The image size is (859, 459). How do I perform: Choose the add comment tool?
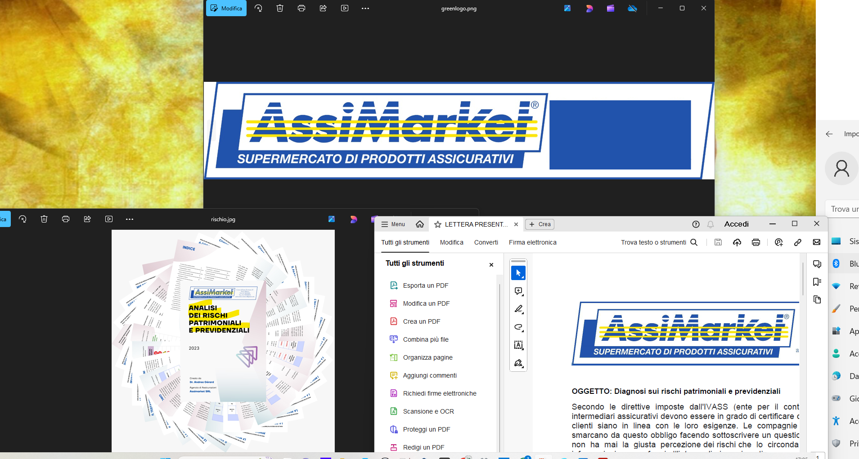tap(518, 291)
